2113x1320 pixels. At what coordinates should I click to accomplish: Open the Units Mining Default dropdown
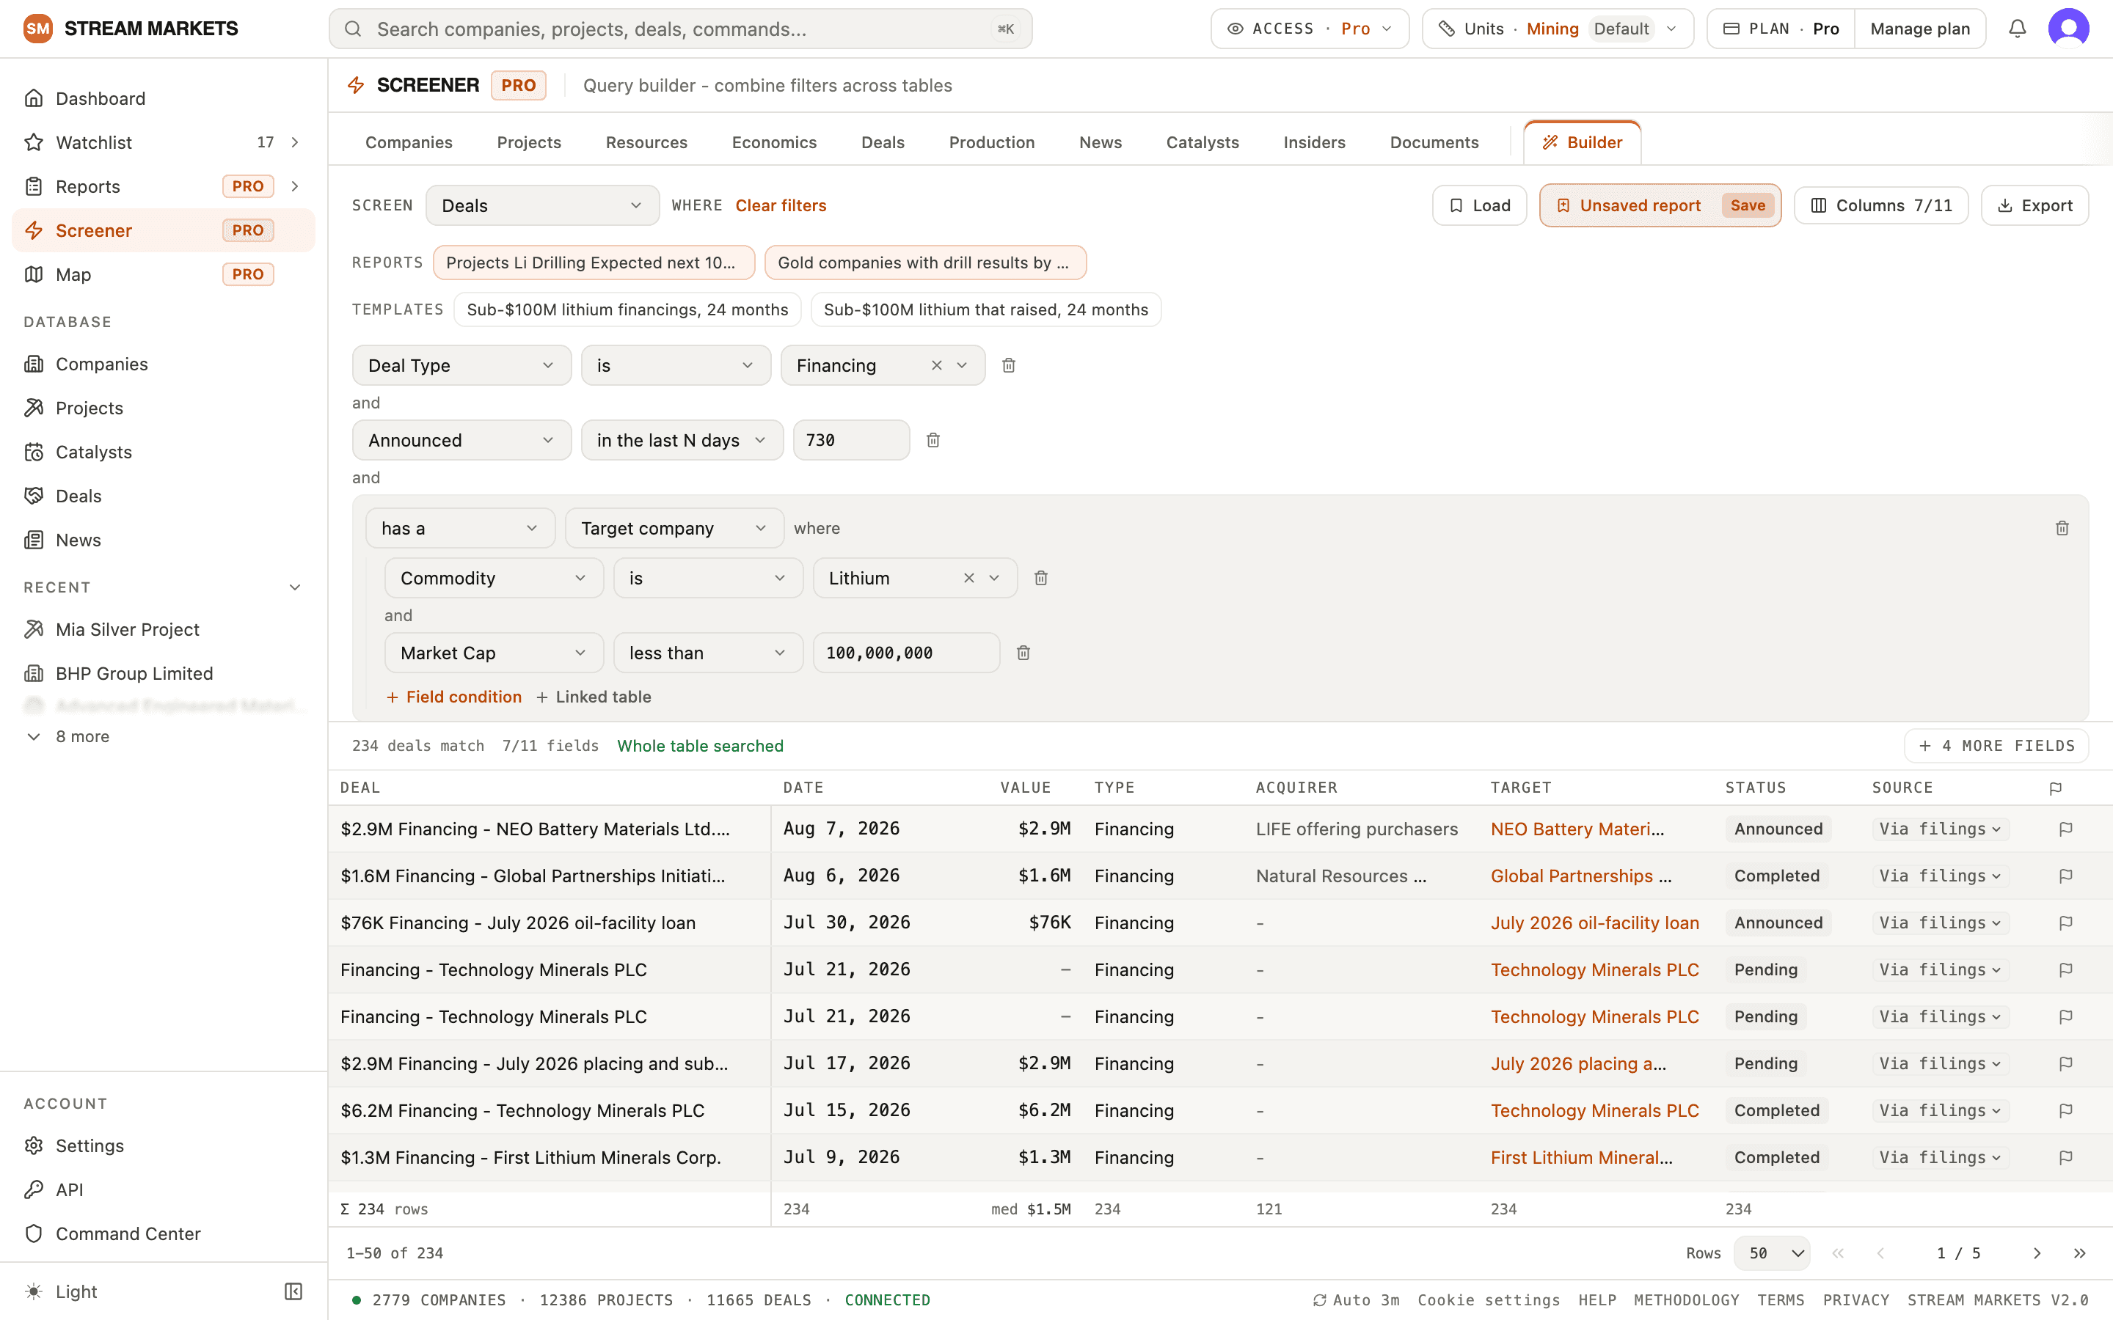[1558, 29]
